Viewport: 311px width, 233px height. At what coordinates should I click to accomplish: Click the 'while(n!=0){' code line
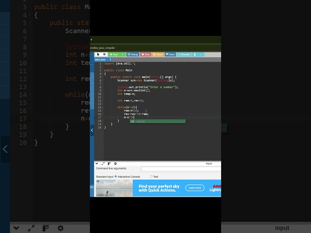pos(127,107)
